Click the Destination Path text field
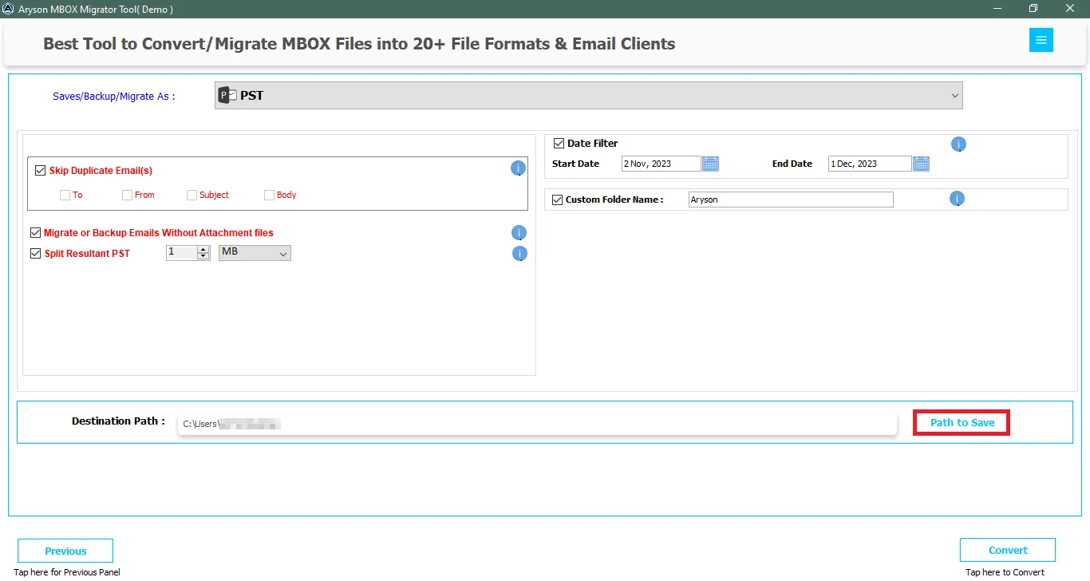The width and height of the screenshot is (1090, 581). tap(537, 424)
